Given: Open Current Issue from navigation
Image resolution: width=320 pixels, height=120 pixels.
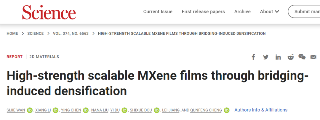Looking at the screenshot, I should click(158, 11).
